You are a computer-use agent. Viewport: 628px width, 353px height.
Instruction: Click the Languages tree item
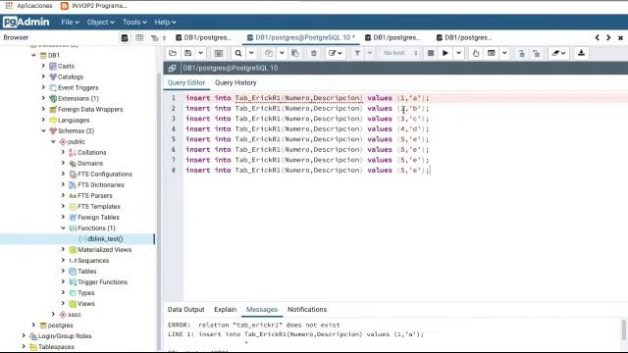pos(74,120)
